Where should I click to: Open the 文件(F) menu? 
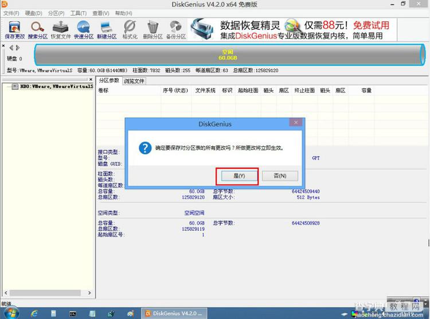(11, 13)
